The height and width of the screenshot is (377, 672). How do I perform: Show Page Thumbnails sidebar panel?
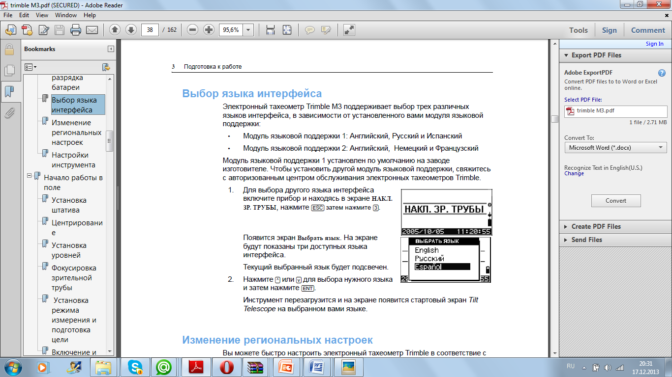point(9,71)
